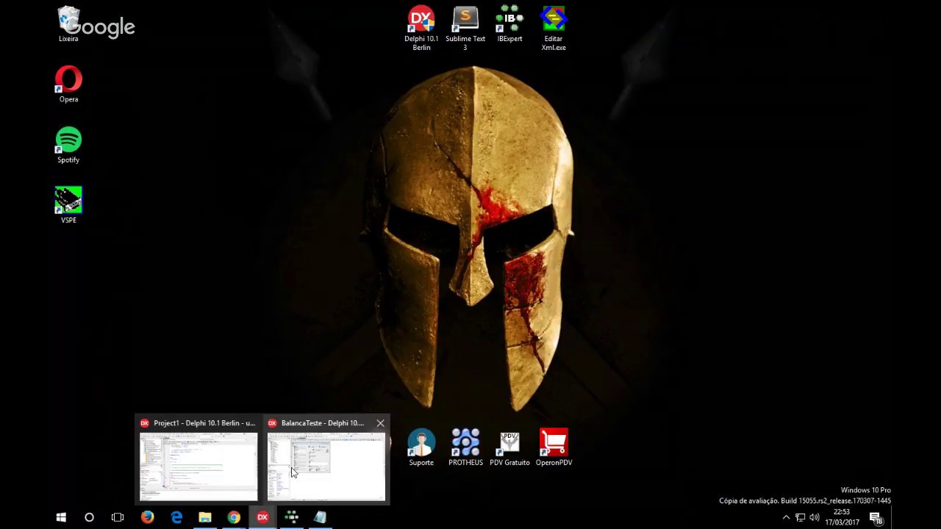Select the Delphi 10.1 Berlin desktop shortcut

click(x=421, y=29)
